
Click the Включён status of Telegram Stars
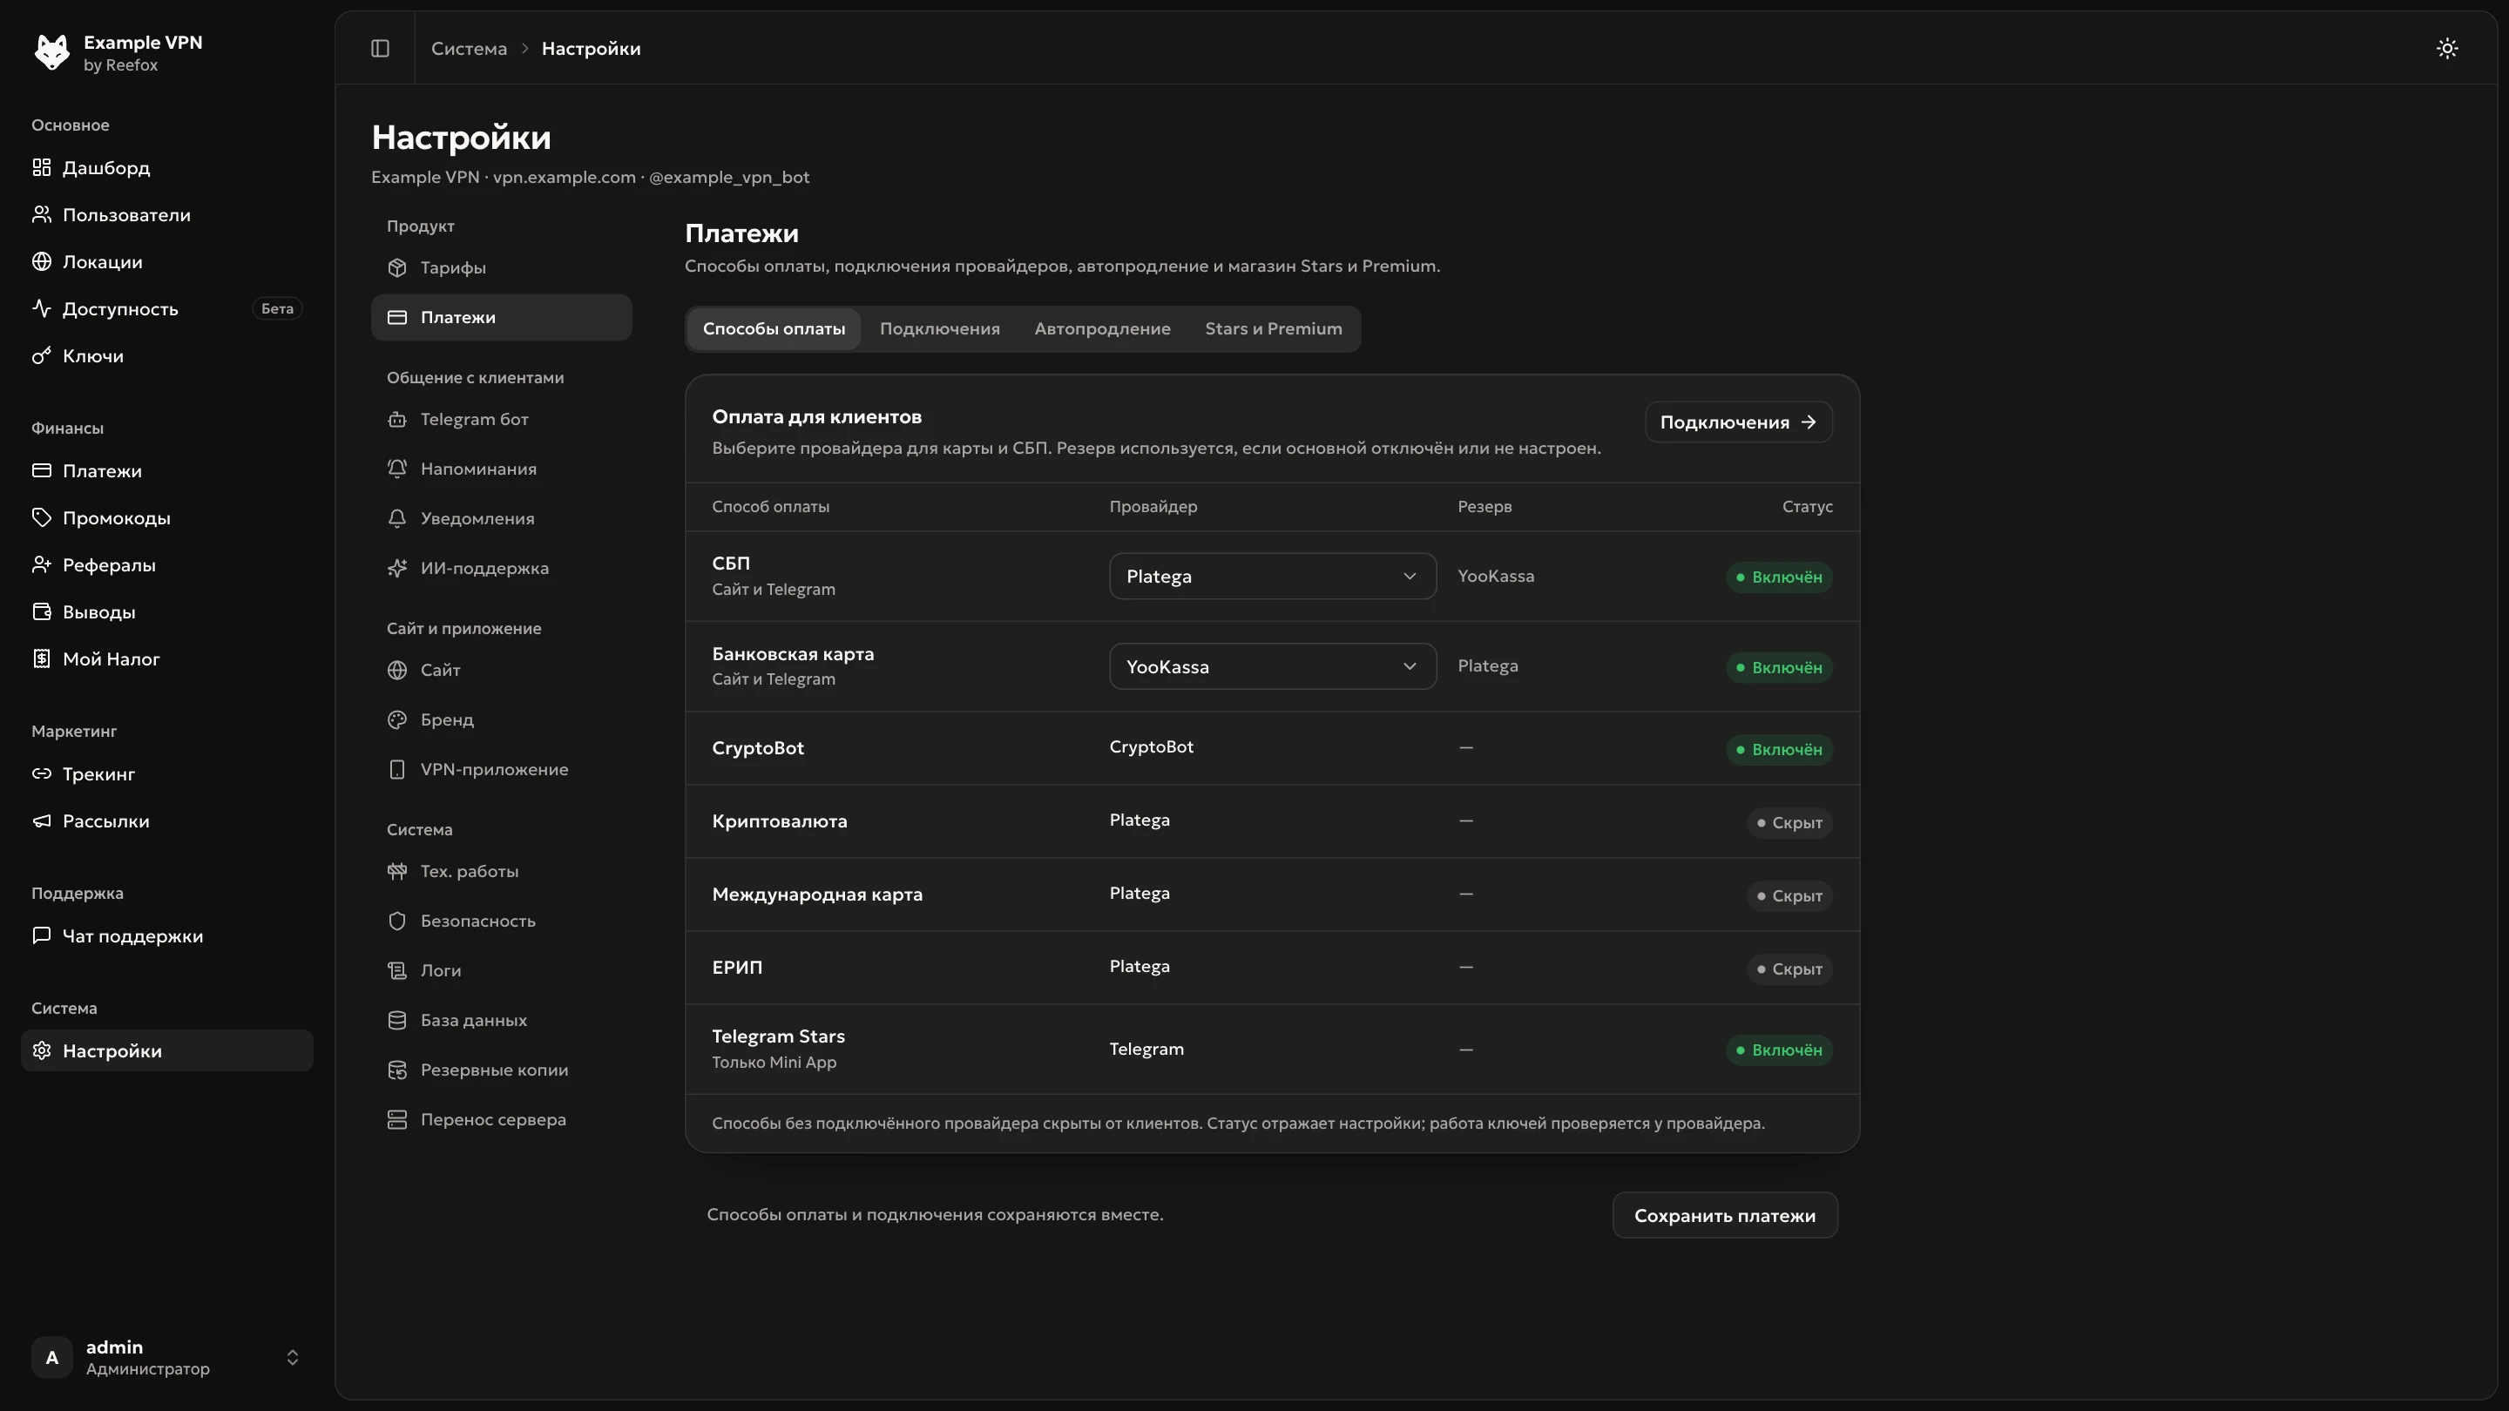(x=1778, y=1050)
